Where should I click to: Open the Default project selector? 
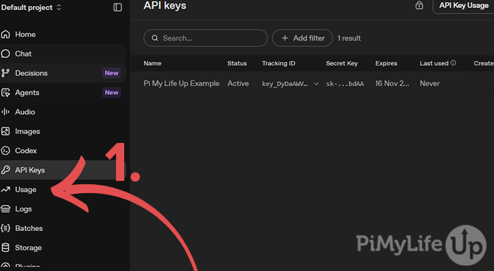pos(31,7)
